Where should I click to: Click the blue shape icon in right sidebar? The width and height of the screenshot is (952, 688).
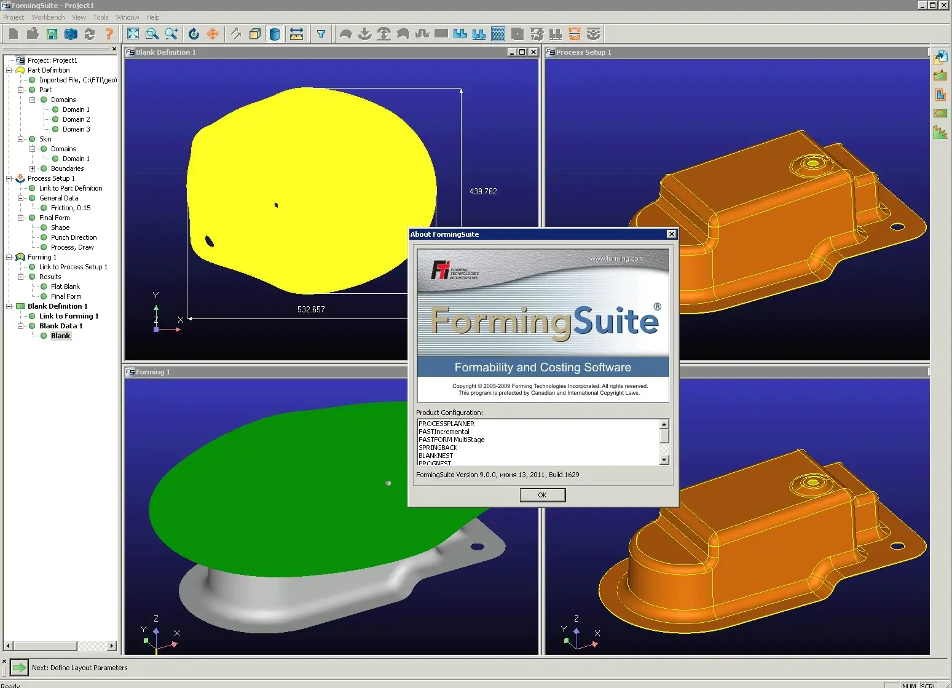point(940,95)
